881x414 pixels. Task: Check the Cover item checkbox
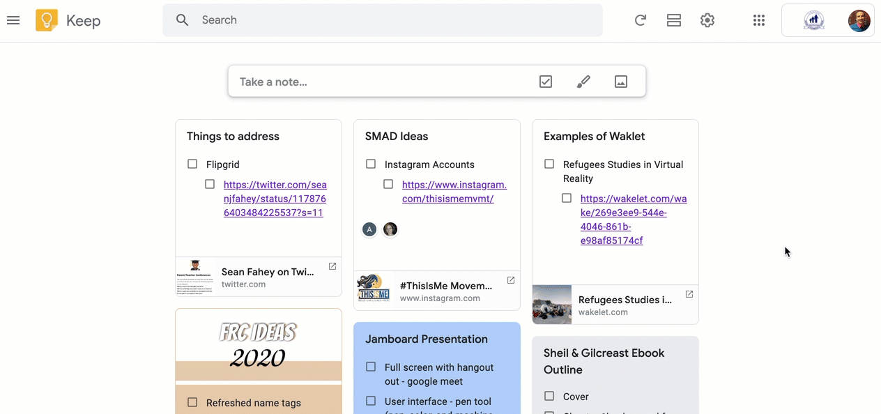pos(549,396)
